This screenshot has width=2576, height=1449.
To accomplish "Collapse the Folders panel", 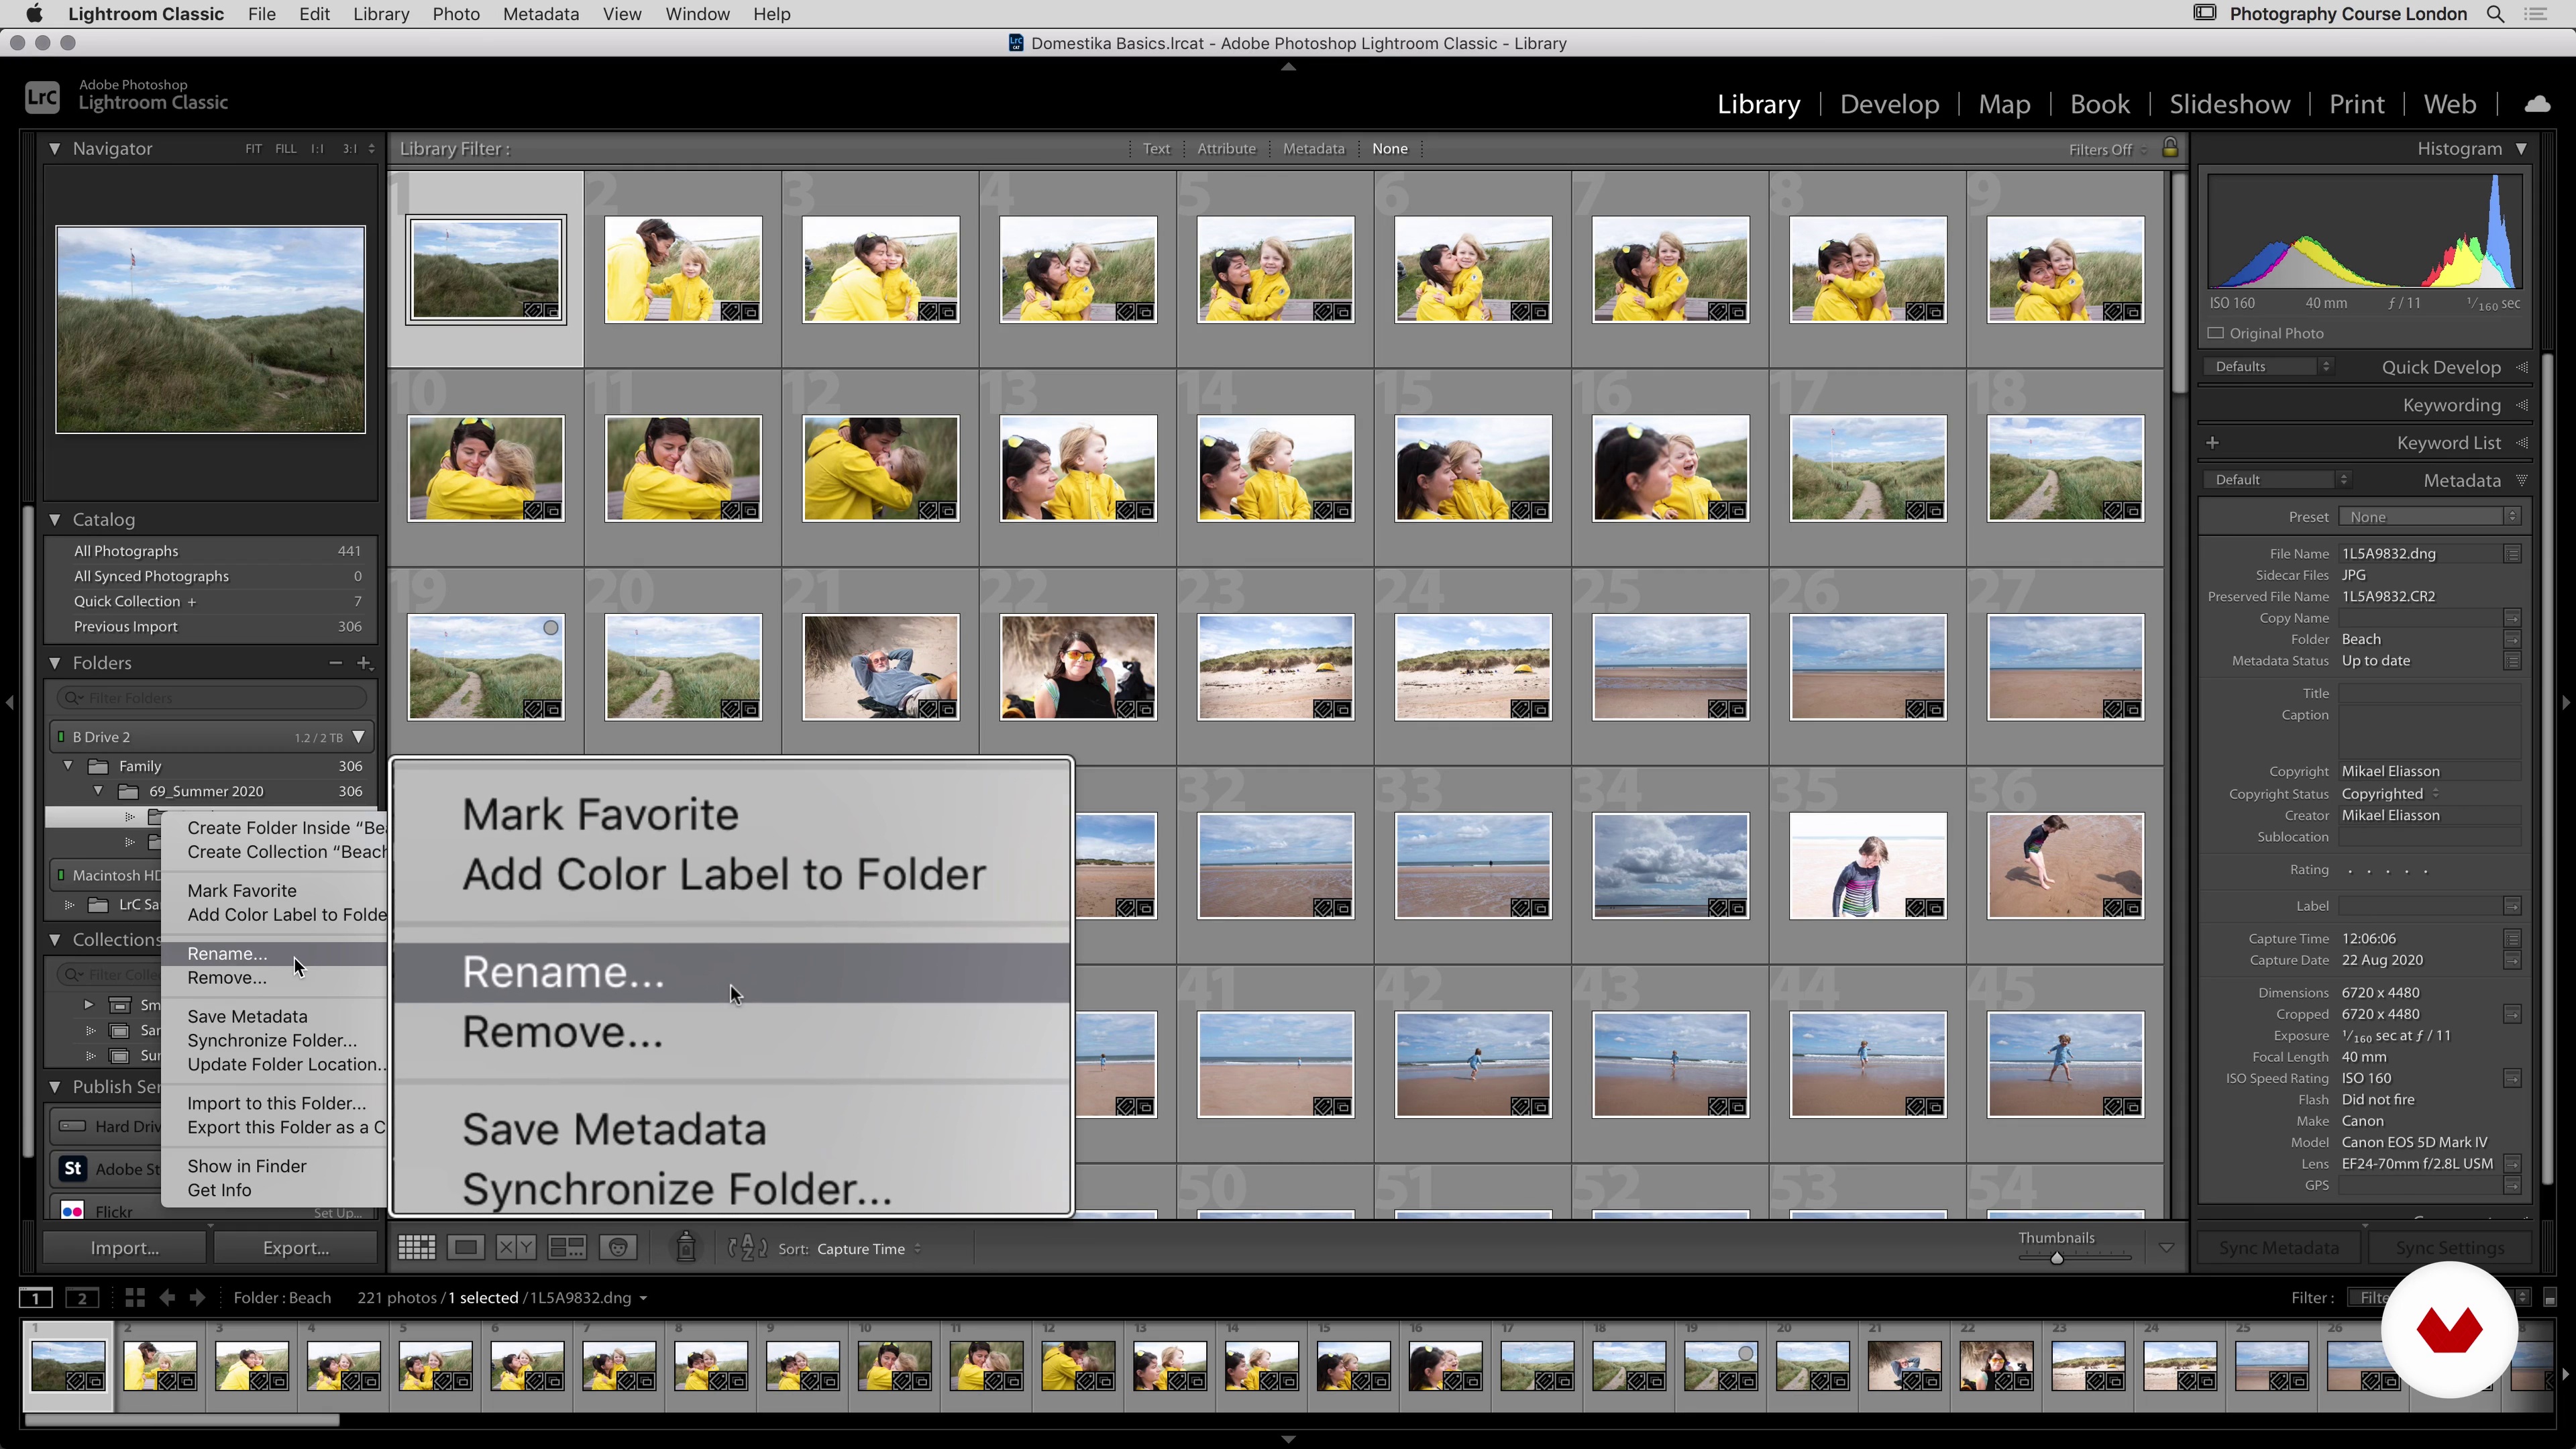I will click(x=54, y=662).
